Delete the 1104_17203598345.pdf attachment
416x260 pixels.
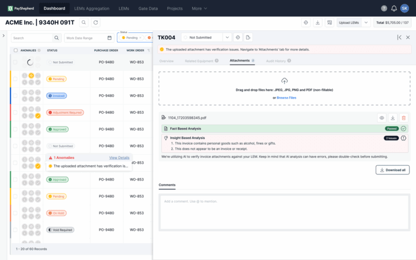point(404,118)
